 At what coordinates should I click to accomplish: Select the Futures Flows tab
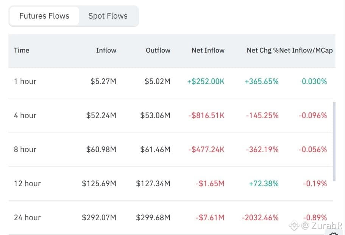coord(44,16)
